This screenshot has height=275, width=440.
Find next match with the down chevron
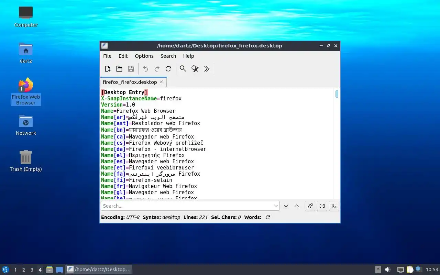(x=286, y=206)
